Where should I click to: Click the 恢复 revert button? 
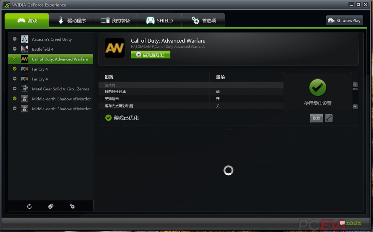(316, 118)
